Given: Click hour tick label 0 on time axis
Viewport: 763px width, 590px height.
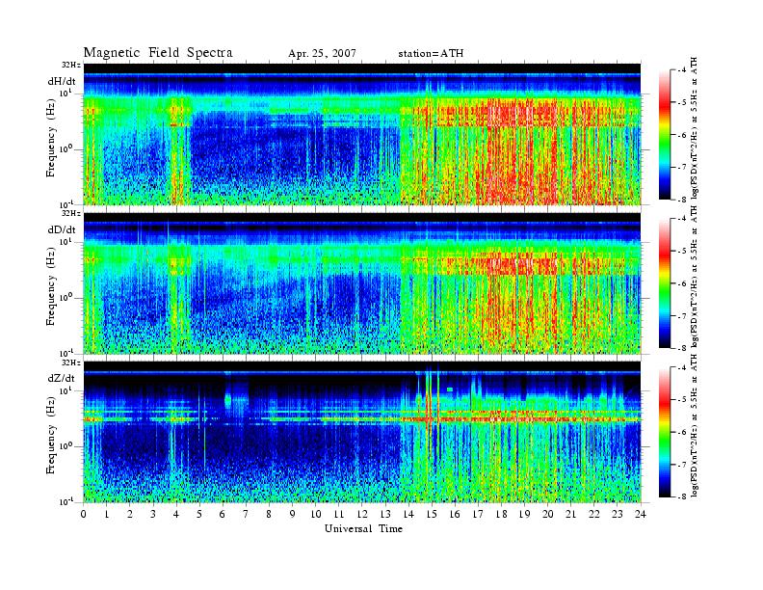Looking at the screenshot, I should 84,514.
